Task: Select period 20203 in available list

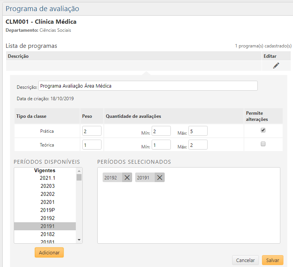Action: coord(47,186)
